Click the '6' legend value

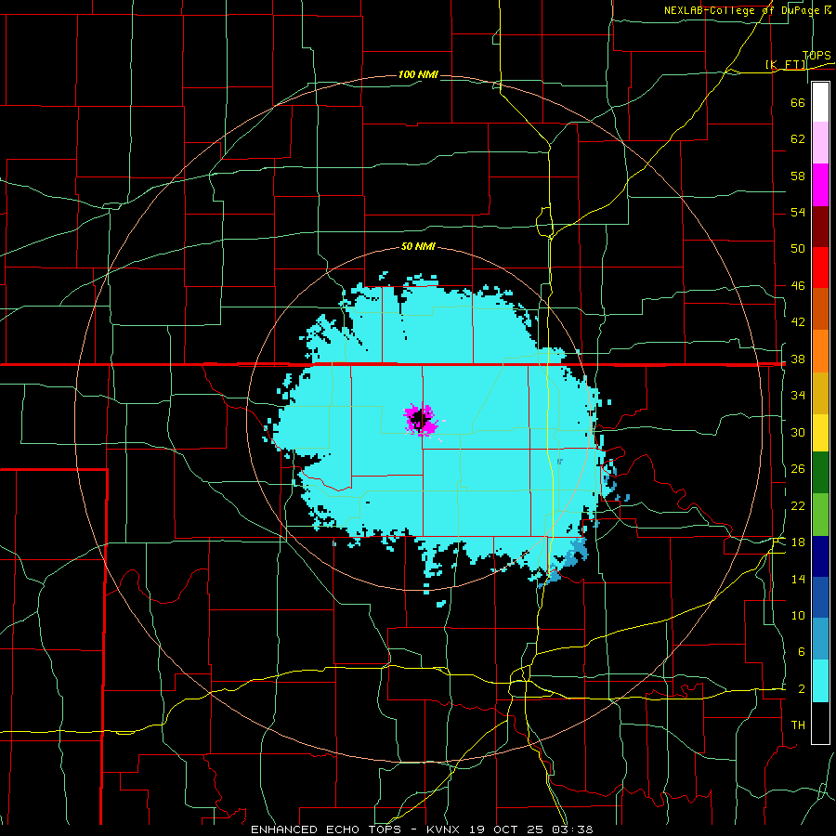click(801, 652)
